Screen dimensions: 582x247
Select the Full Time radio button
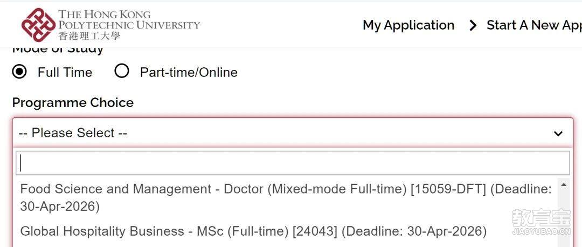click(x=19, y=72)
